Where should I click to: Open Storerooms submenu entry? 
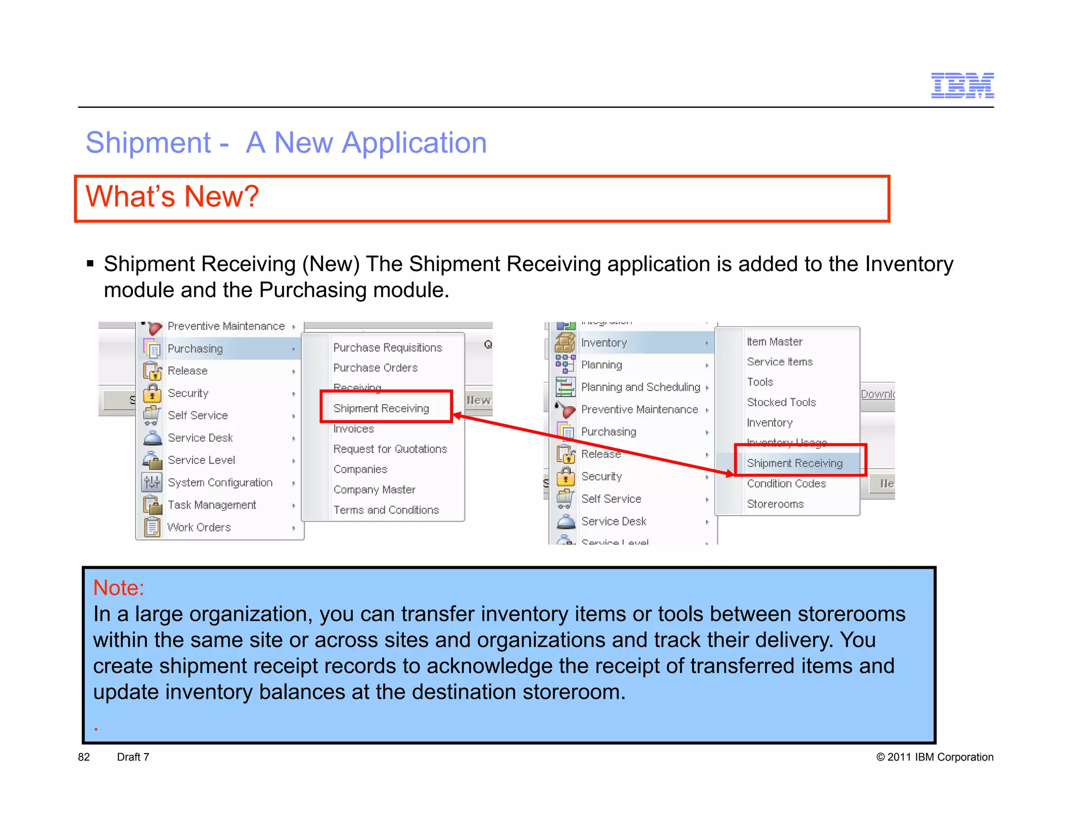tap(775, 504)
